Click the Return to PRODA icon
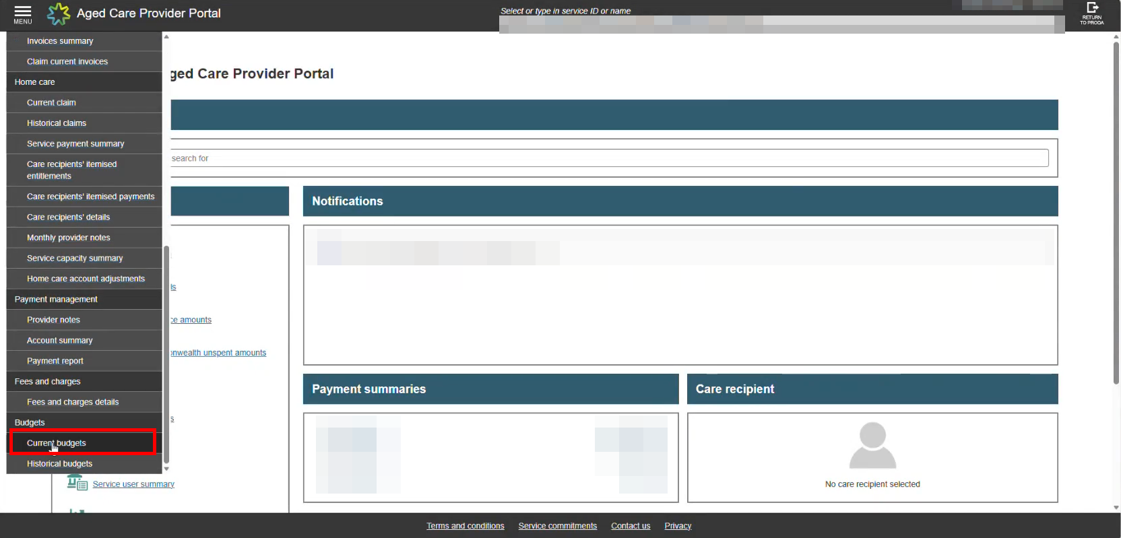Viewport: 1121px width, 538px height. click(1091, 13)
